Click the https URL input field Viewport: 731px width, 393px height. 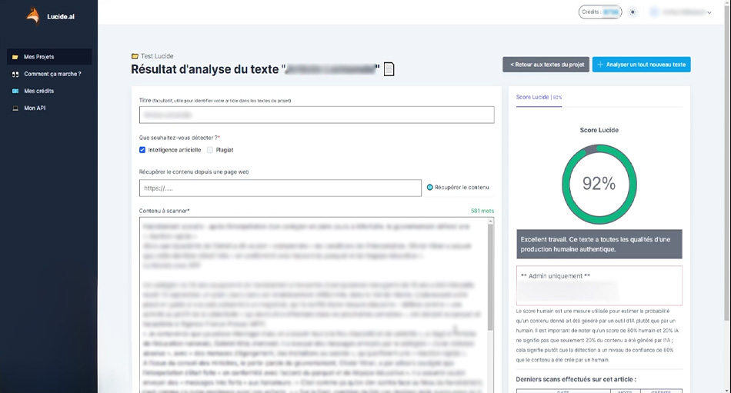[280, 188]
